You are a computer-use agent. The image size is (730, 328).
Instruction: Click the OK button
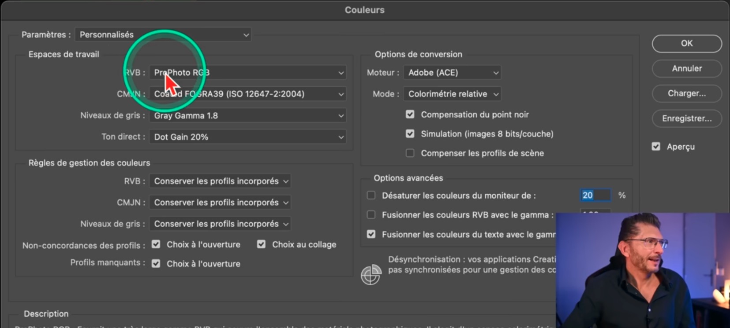(x=686, y=44)
